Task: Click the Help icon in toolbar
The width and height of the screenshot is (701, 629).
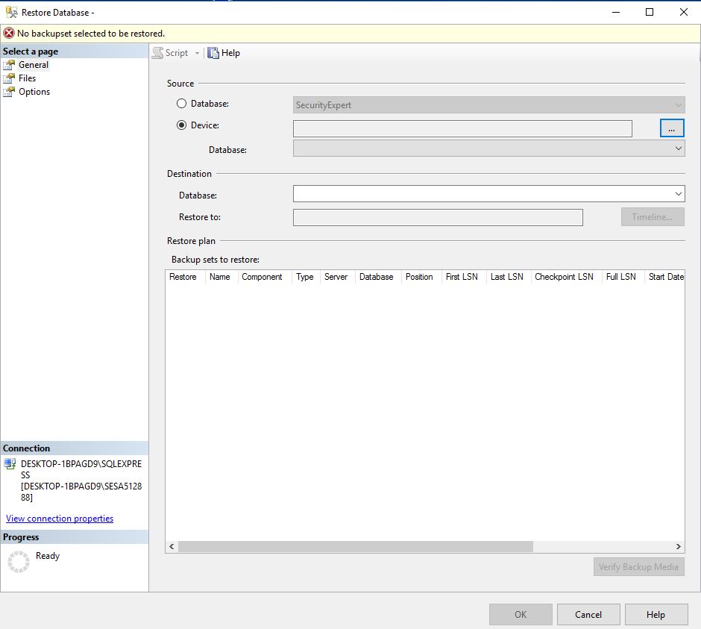Action: 213,53
